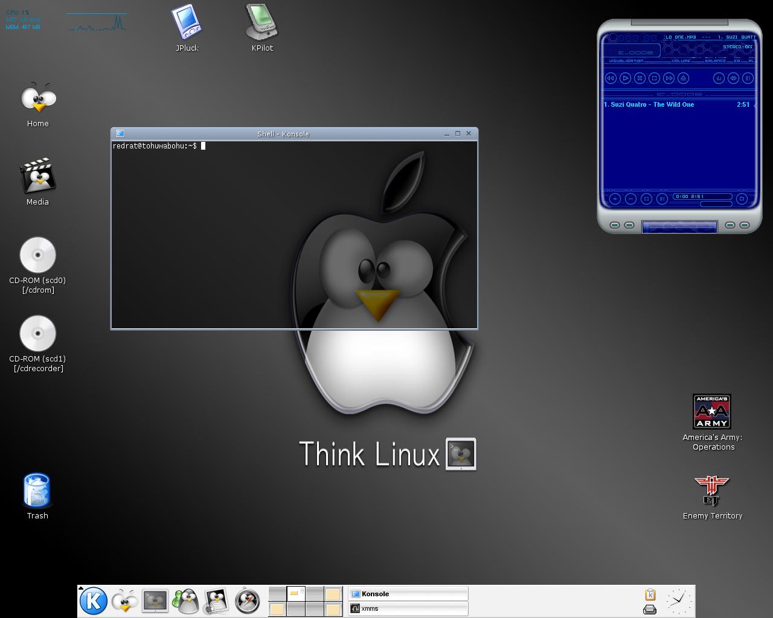Switch to the xmms taskbar entry
Screen dimensions: 773x618
[x=408, y=609]
